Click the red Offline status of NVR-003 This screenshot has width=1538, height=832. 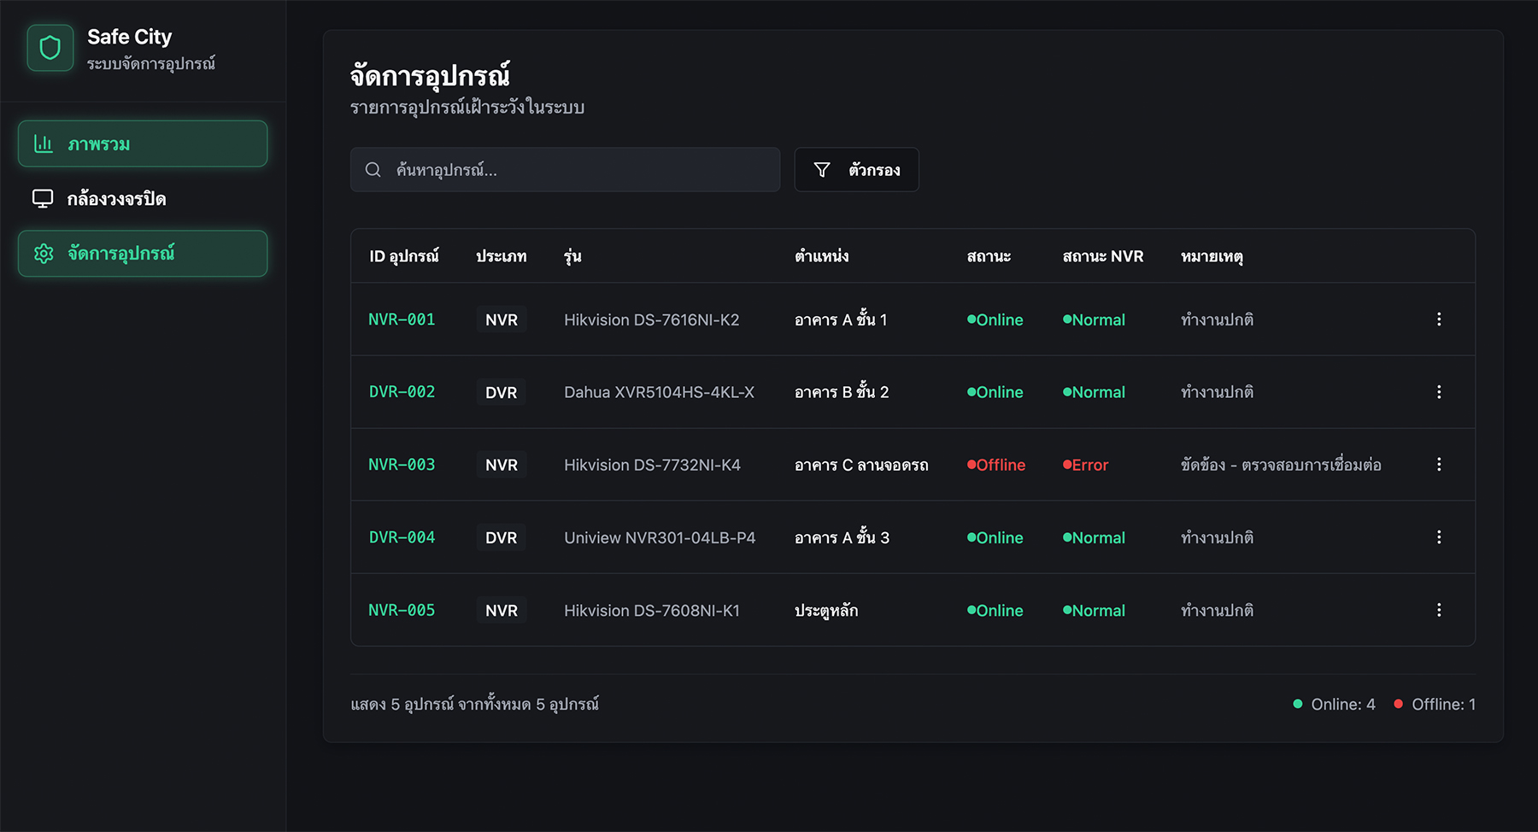[996, 465]
